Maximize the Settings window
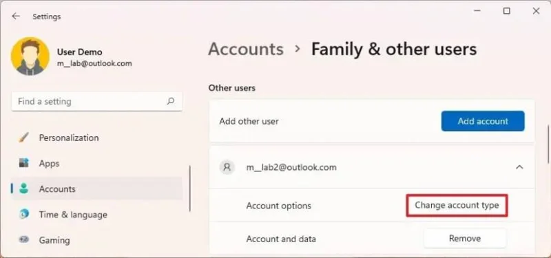The width and height of the screenshot is (551, 258). pyautogui.click(x=506, y=11)
